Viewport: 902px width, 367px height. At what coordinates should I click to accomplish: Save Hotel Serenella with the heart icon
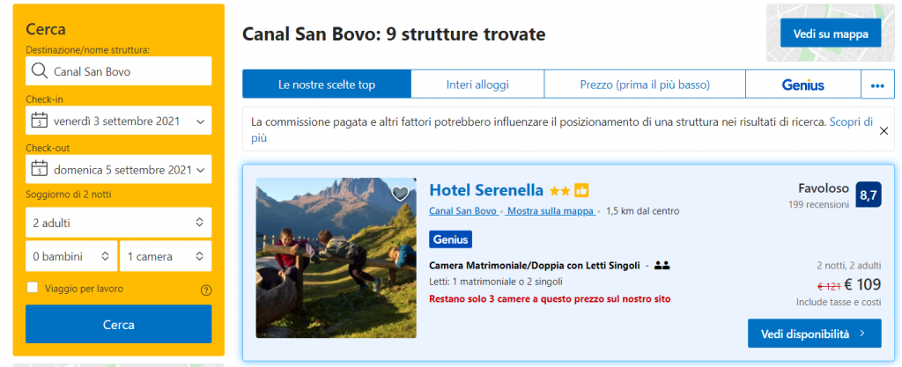click(x=400, y=194)
